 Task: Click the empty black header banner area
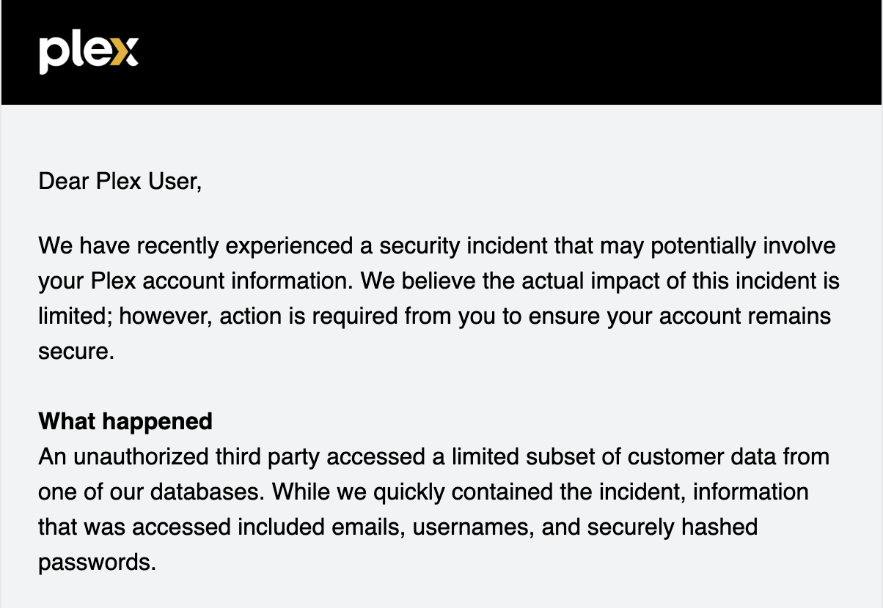[513, 53]
